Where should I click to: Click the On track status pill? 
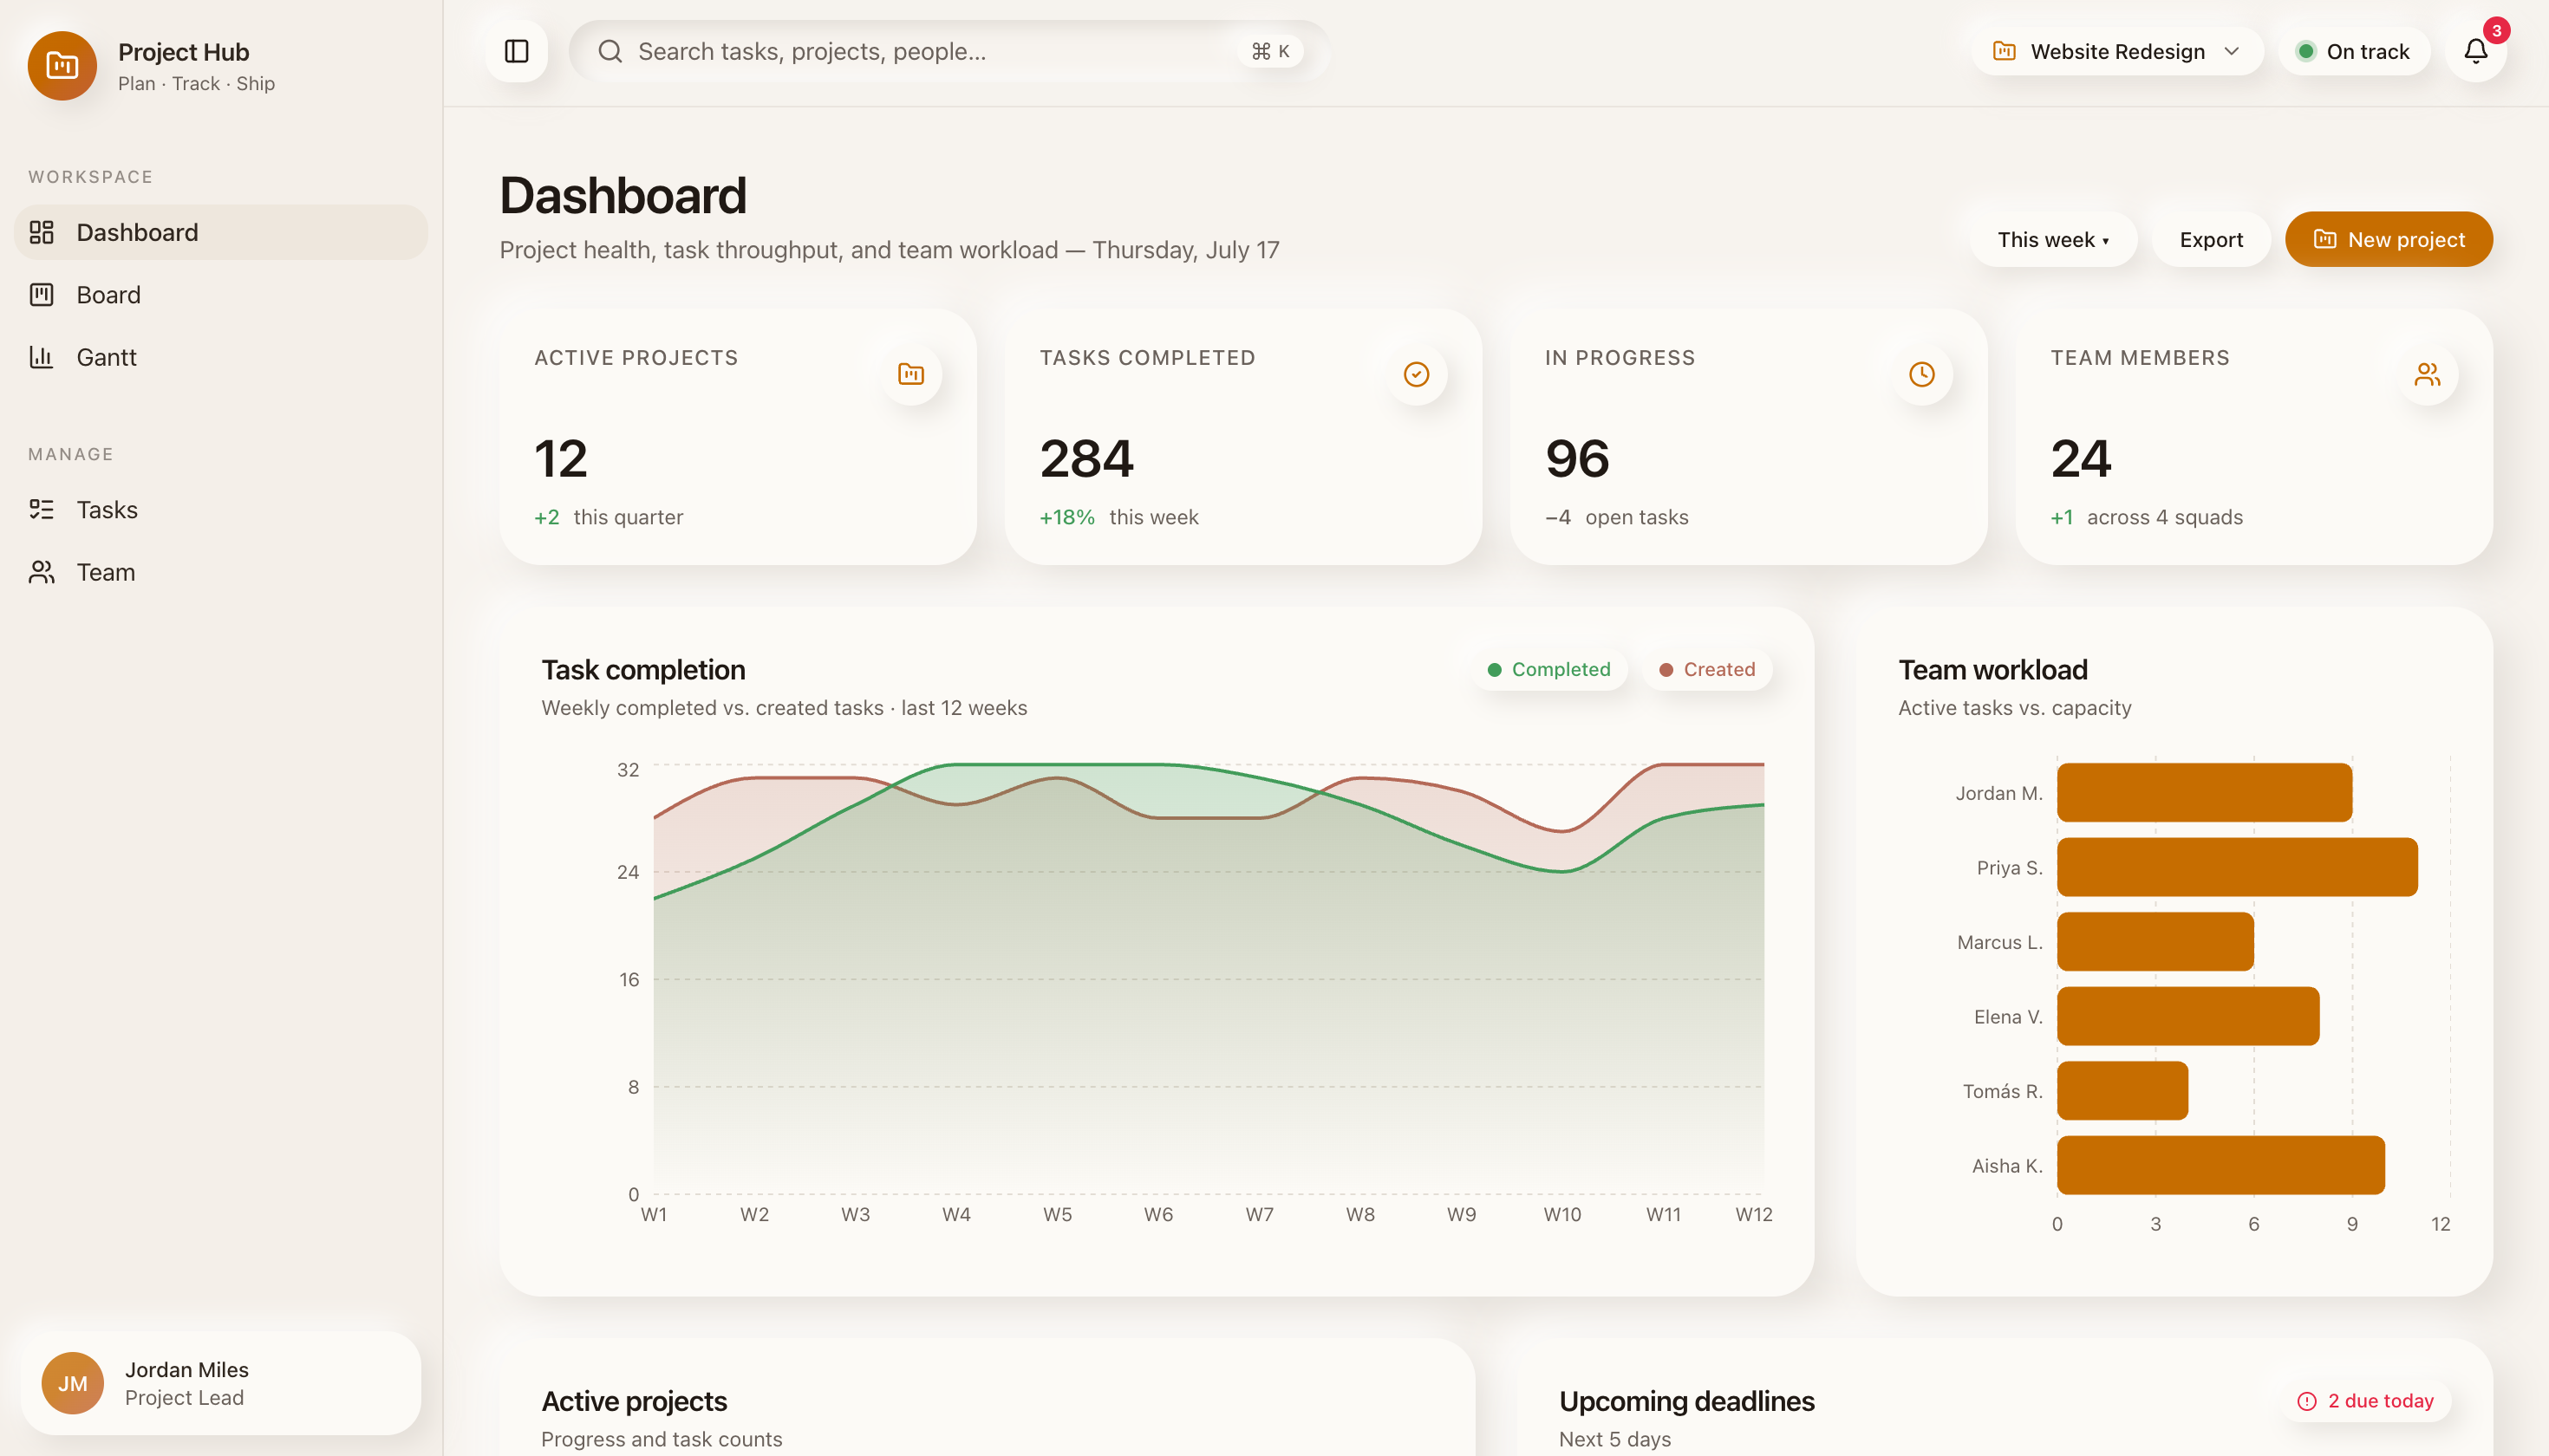click(x=2353, y=51)
